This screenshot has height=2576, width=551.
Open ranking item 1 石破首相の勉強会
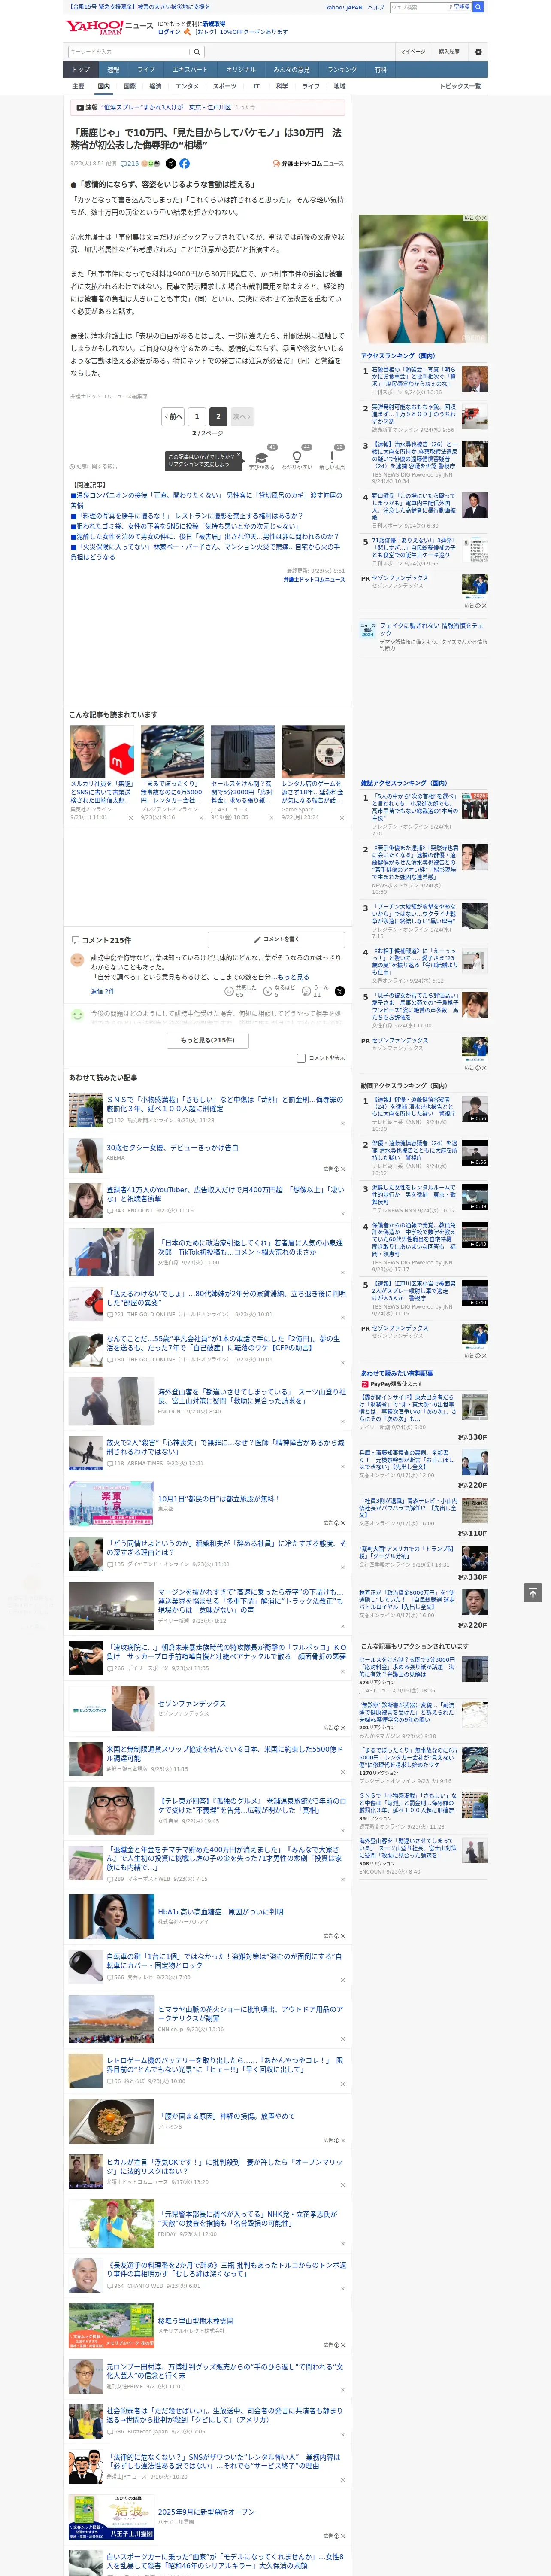(x=413, y=376)
